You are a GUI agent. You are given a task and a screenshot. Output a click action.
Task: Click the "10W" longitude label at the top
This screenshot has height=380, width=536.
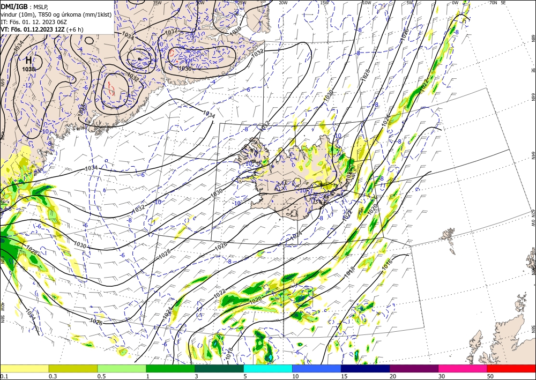pos(367,3)
